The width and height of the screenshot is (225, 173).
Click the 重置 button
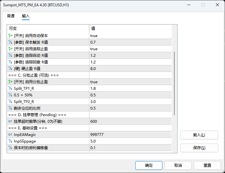(207, 165)
